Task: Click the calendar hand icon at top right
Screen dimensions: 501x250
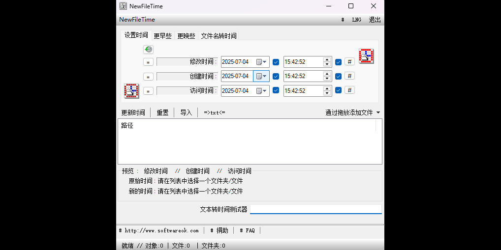Action: pos(366,56)
